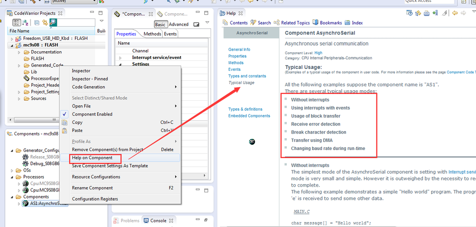
Task: Follow Changing baud rate during run-time link
Action: click(x=328, y=148)
